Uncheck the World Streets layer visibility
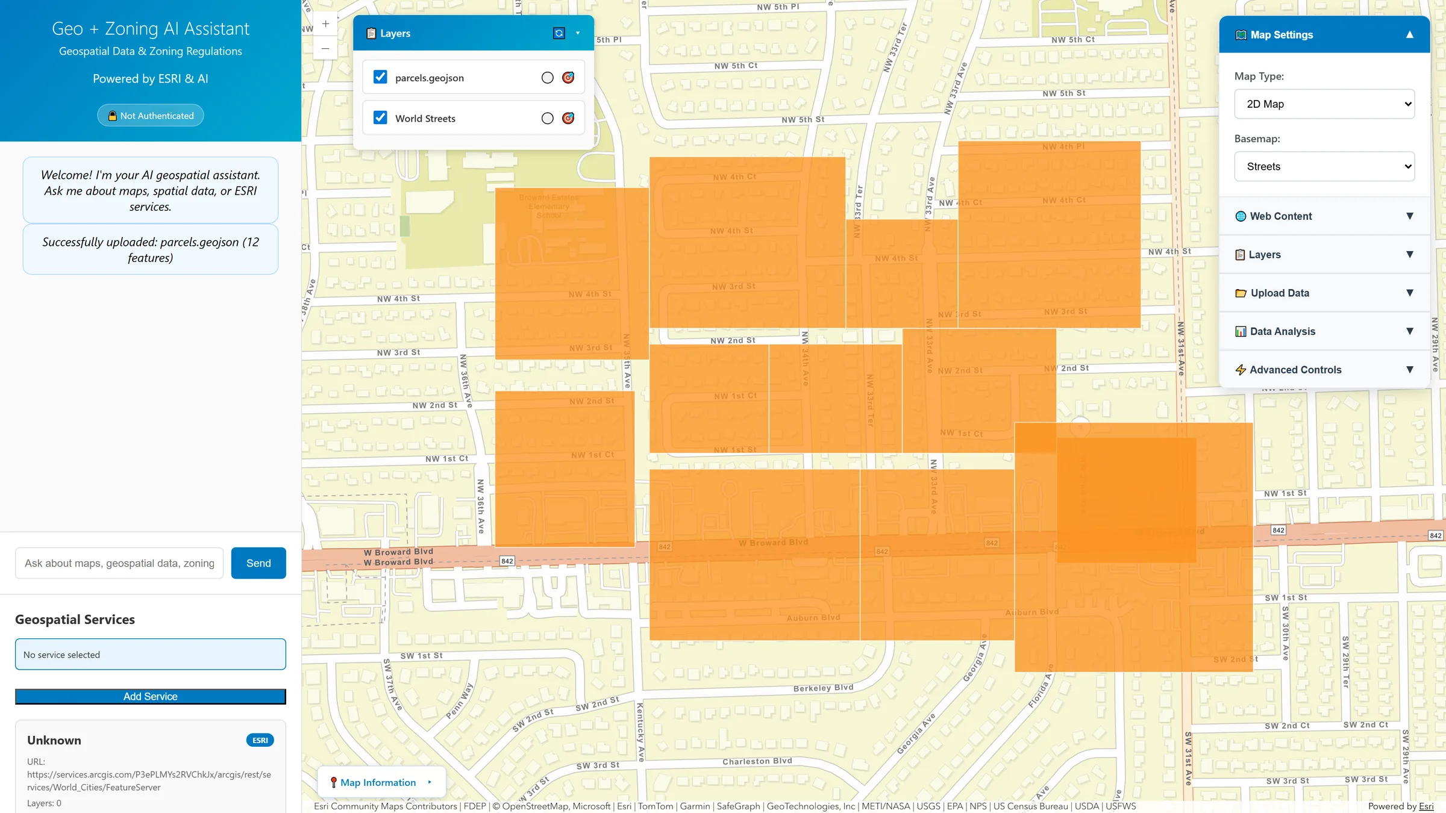Screen dimensions: 1446x813 (x=380, y=117)
